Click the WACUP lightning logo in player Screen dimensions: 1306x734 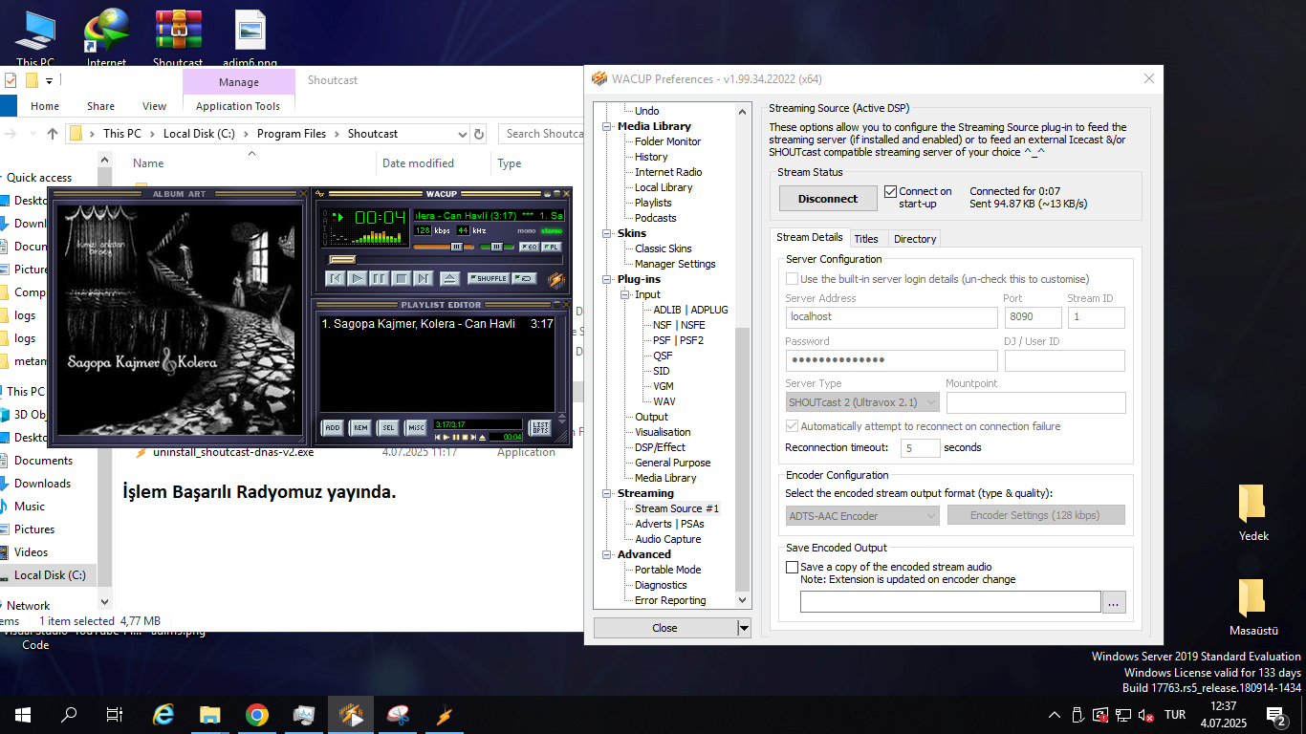coord(555,279)
